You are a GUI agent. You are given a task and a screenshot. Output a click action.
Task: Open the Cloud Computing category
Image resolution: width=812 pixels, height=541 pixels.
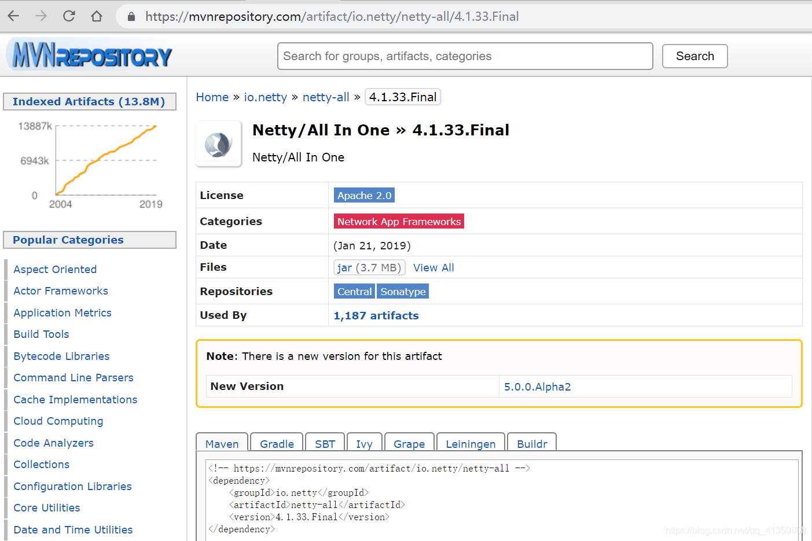(58, 421)
